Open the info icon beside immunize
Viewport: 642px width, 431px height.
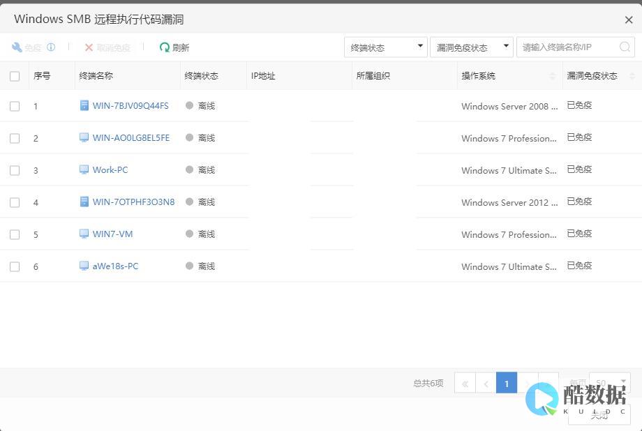pos(51,47)
